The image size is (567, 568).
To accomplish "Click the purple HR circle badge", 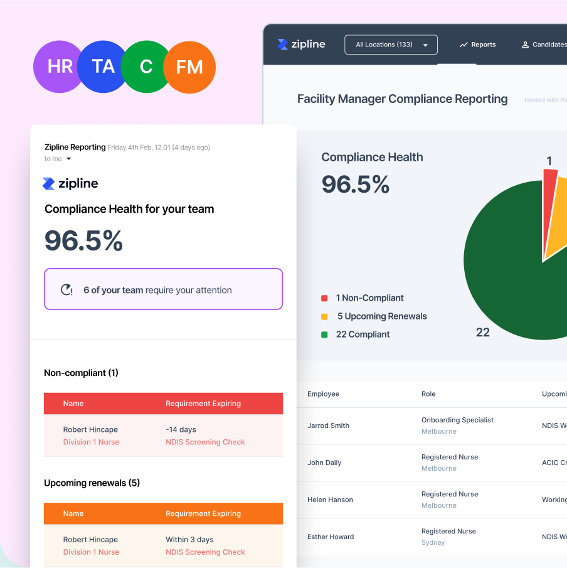I will (x=58, y=67).
